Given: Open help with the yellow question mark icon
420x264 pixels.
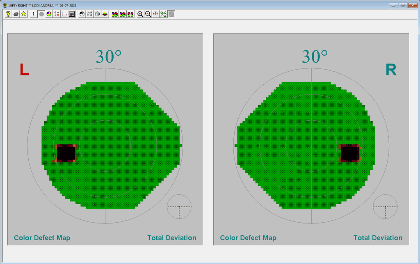Looking at the screenshot, I should 8,14.
